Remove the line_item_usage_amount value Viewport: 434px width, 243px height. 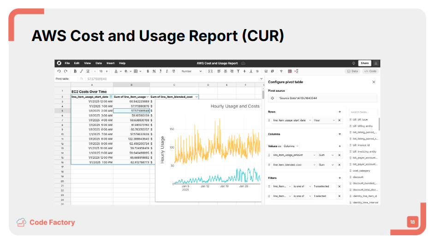(339, 155)
